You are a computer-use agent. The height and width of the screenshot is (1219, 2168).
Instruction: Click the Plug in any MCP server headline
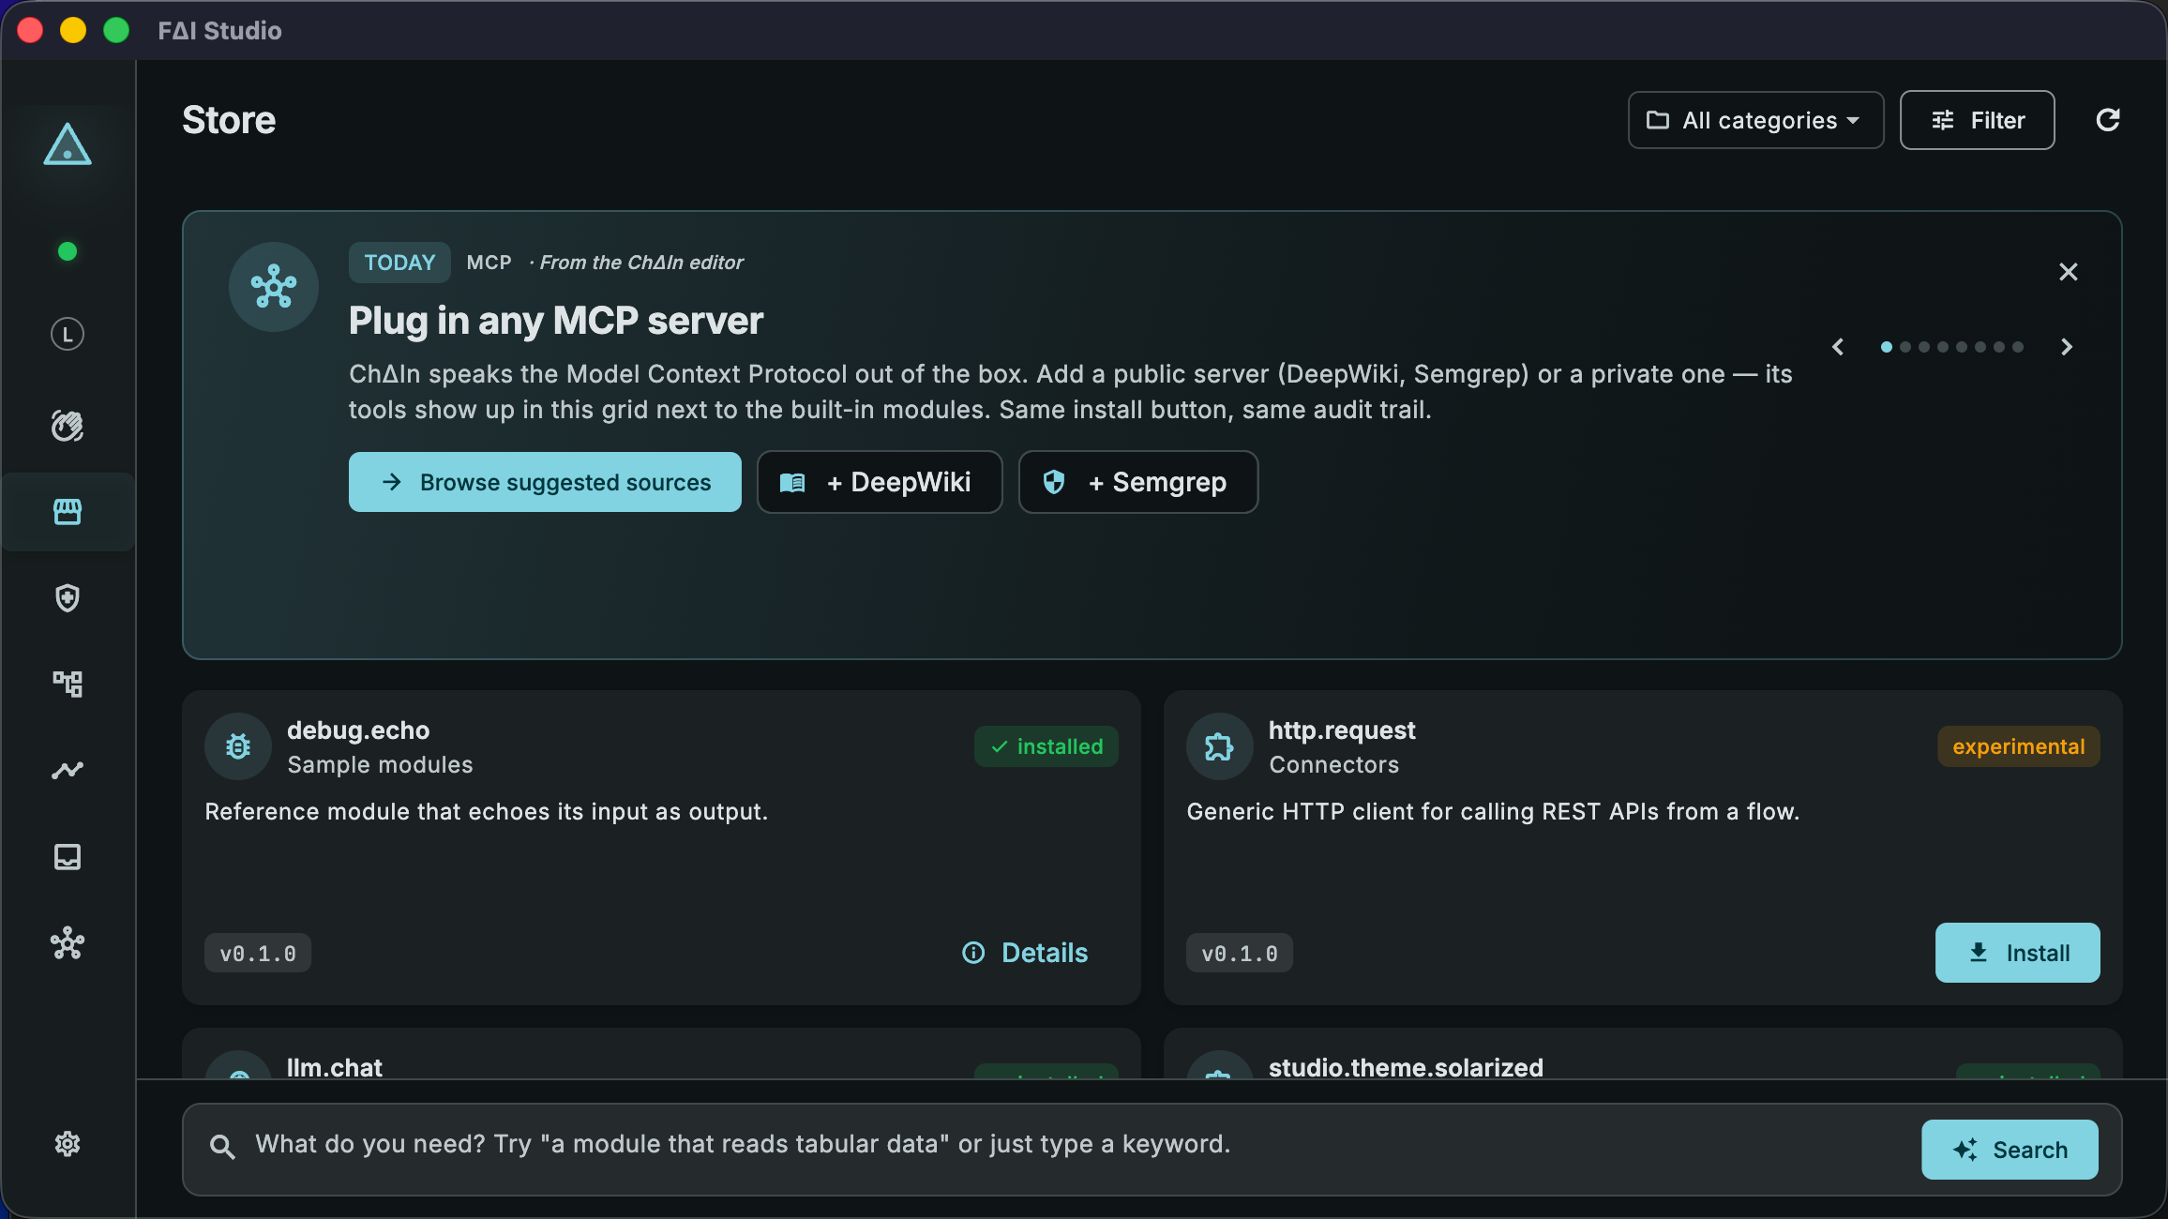pos(556,321)
